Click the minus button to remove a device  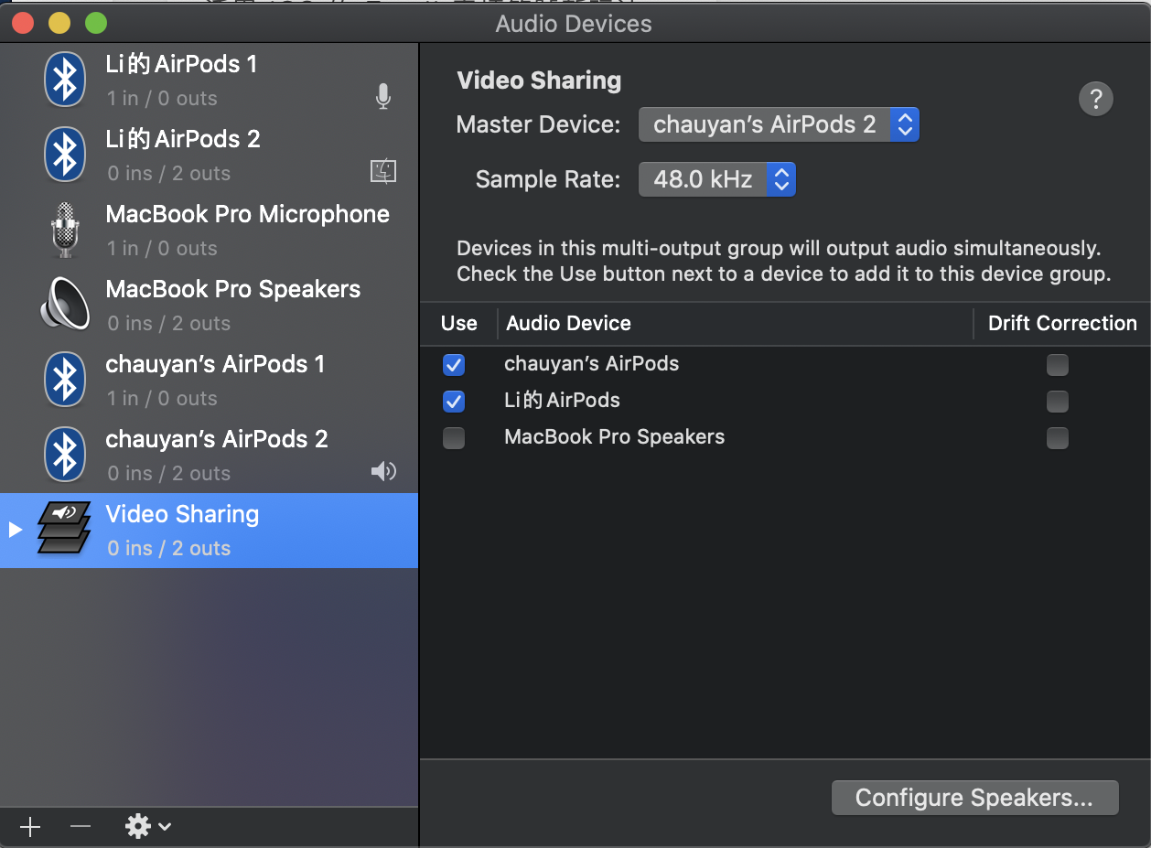pyautogui.click(x=81, y=827)
